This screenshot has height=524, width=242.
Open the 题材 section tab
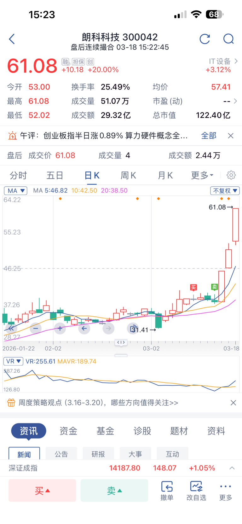tap(179, 431)
